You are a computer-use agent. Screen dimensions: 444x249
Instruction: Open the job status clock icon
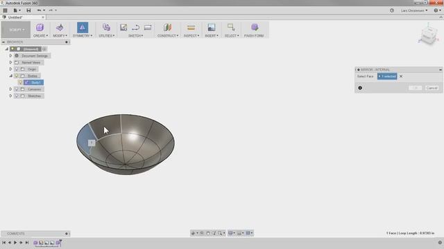(x=392, y=10)
